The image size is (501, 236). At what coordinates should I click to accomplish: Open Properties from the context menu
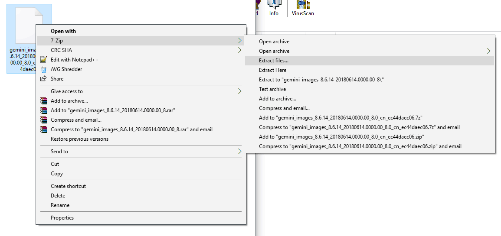click(141, 218)
